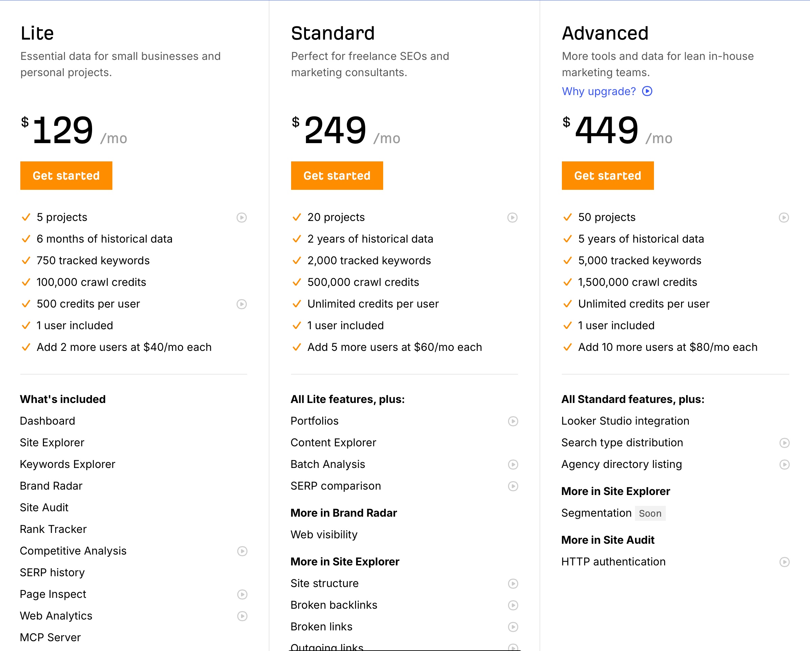Click Get started under the Advanced plan
Viewport: 810px width, 651px height.
(x=608, y=175)
